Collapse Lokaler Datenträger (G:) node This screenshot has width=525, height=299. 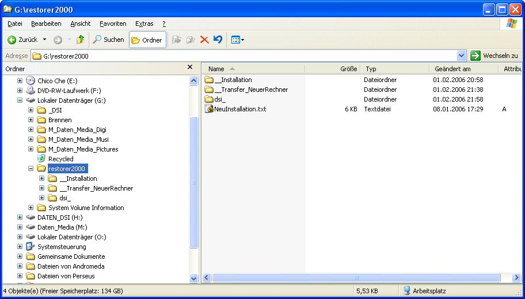pyautogui.click(x=20, y=100)
